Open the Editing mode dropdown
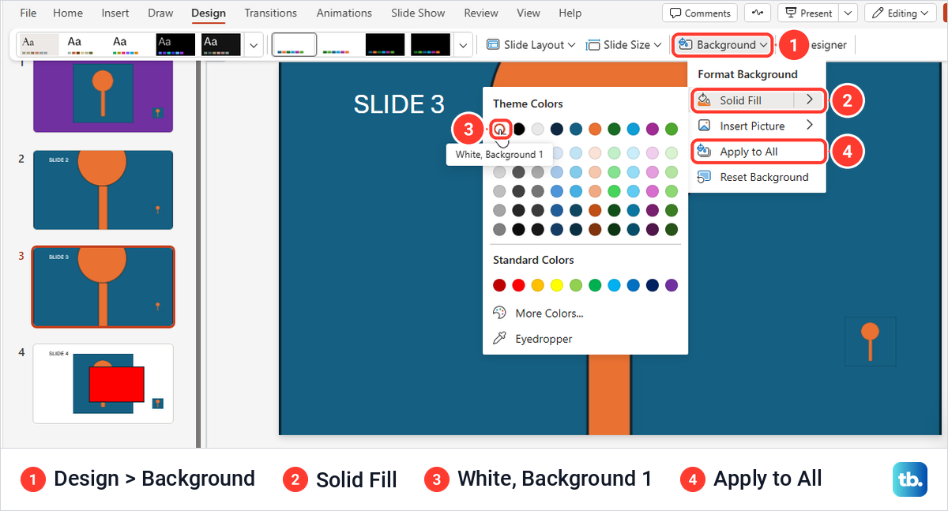Screen dimensions: 948x511 coord(901,13)
